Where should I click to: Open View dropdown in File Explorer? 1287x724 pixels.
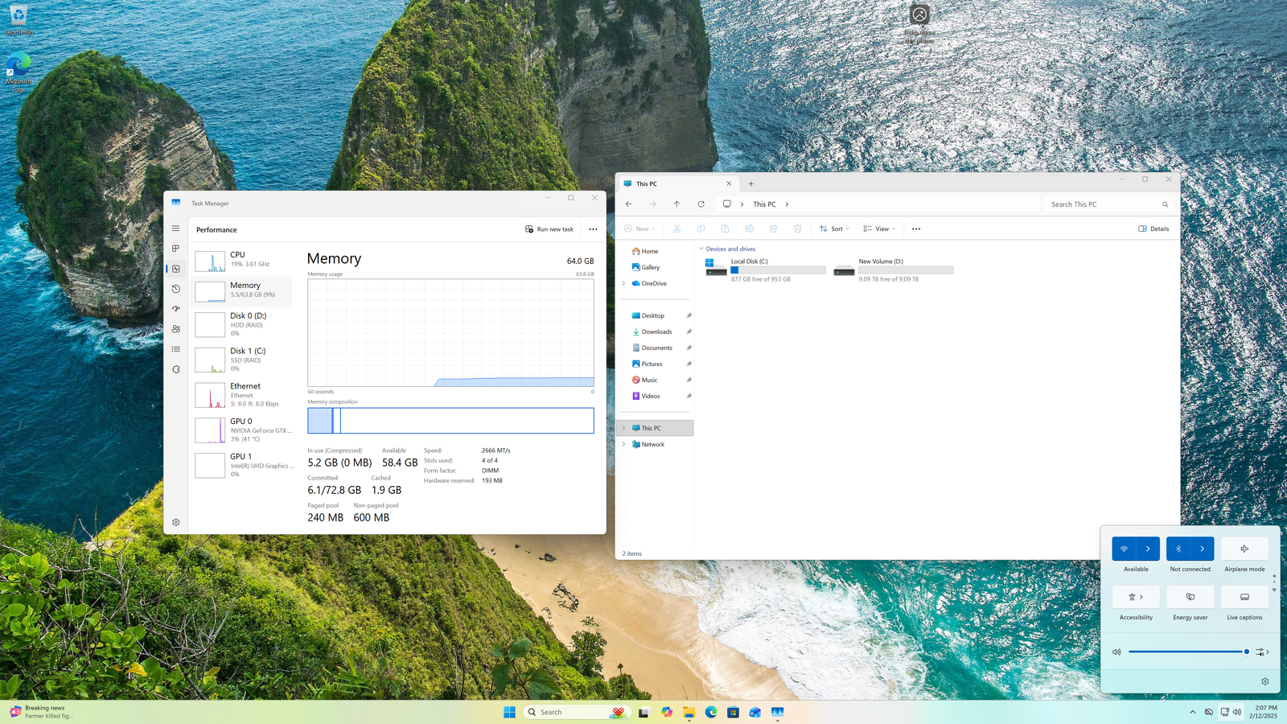878,229
